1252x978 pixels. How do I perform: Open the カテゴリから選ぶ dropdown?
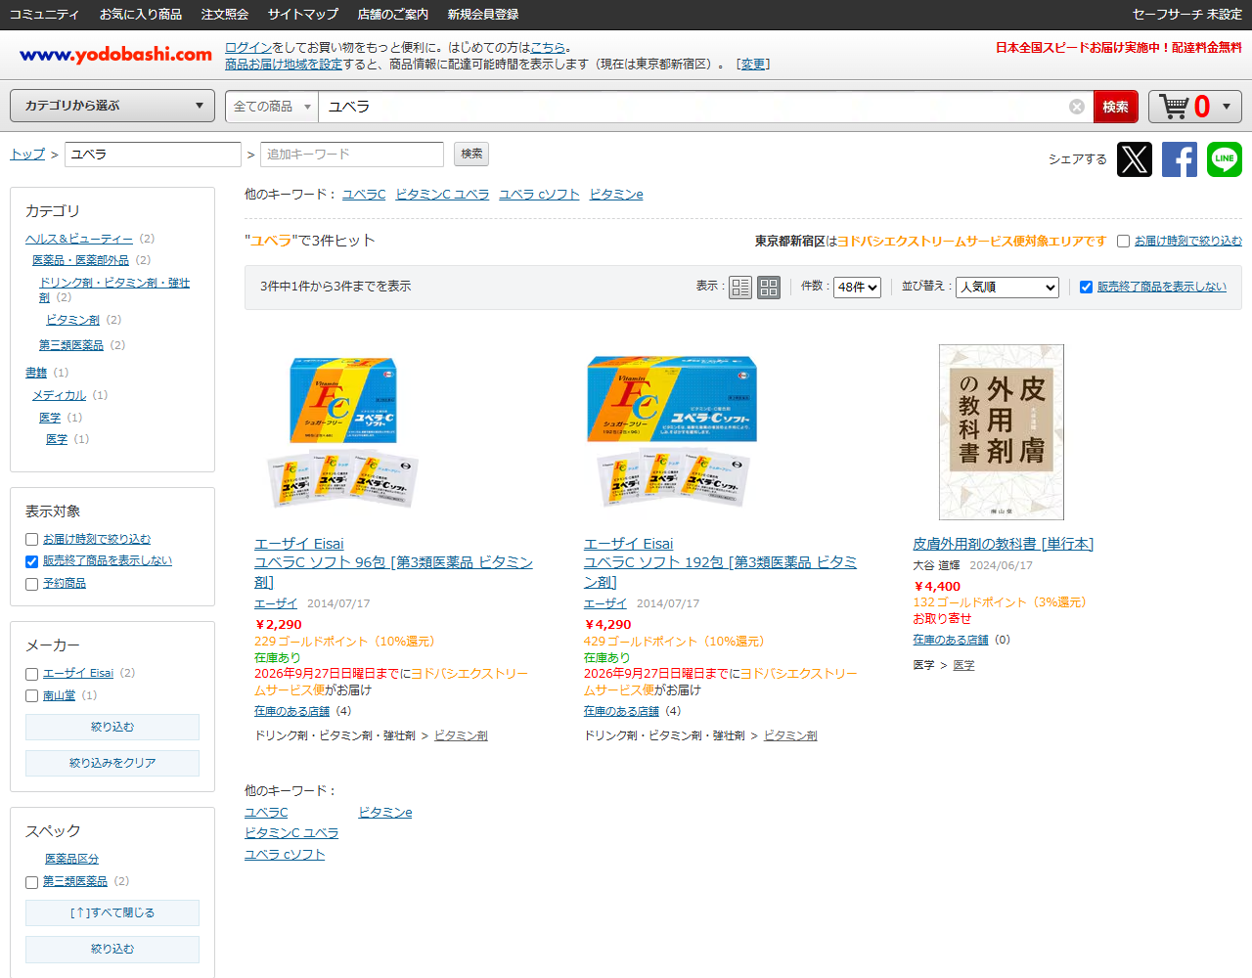point(112,106)
